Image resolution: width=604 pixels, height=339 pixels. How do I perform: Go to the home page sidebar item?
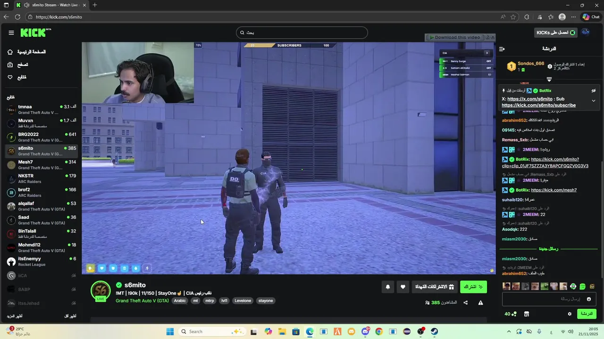[x=27, y=52]
